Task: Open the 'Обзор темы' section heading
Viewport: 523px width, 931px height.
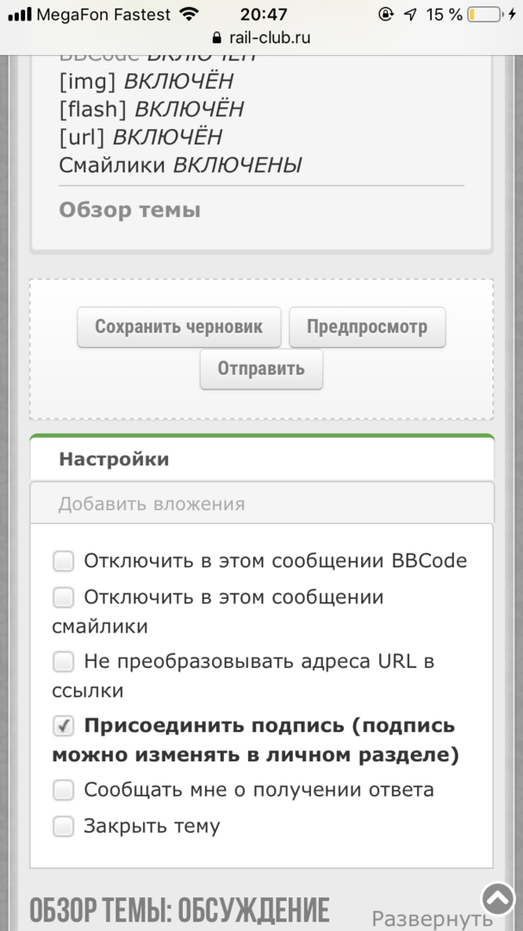Action: tap(129, 209)
